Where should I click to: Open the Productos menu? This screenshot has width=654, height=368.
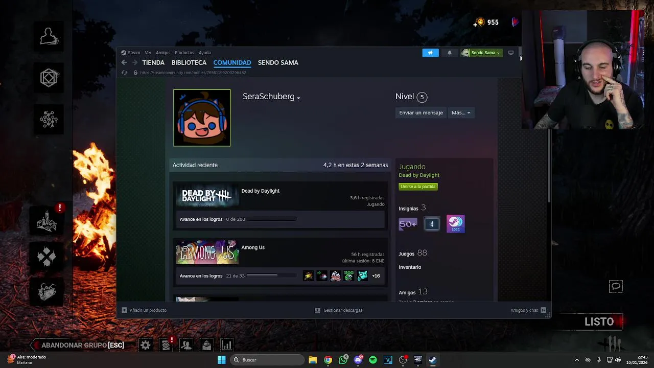(x=184, y=53)
